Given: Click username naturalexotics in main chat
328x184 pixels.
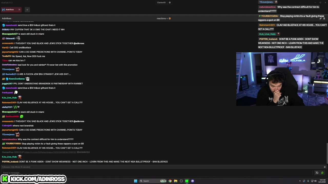Looking at the screenshot, I should (9, 139).
